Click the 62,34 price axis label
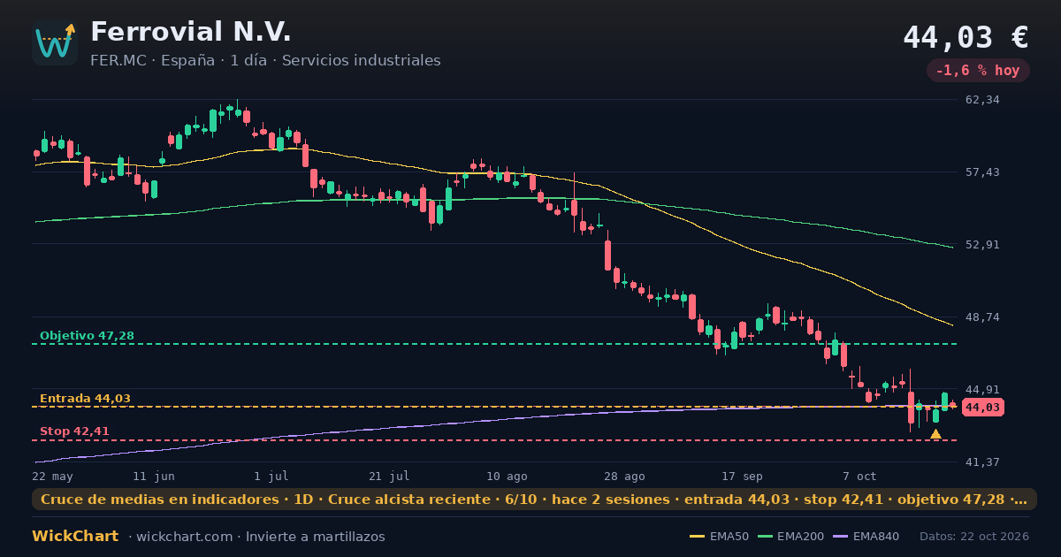The image size is (1061, 557). pyautogui.click(x=982, y=100)
